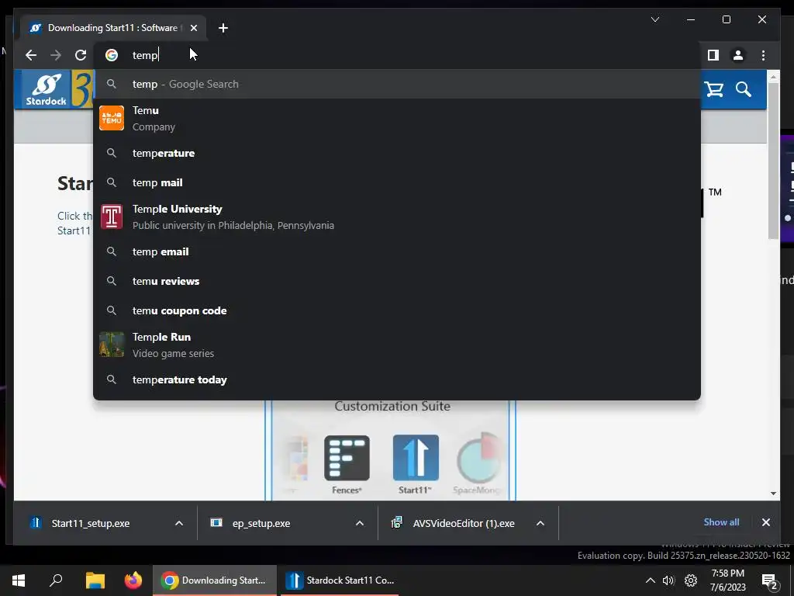Click the Start11 app icon on the page
Image resolution: width=794 pixels, height=596 pixels.
pos(416,458)
